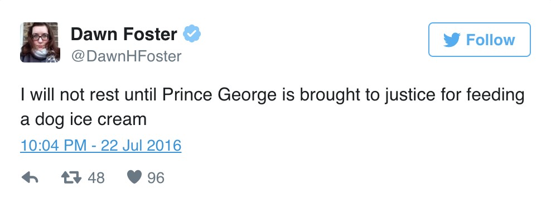Image resolution: width=551 pixels, height=202 pixels.
Task: Click the word Follow in the button
Action: (x=491, y=40)
